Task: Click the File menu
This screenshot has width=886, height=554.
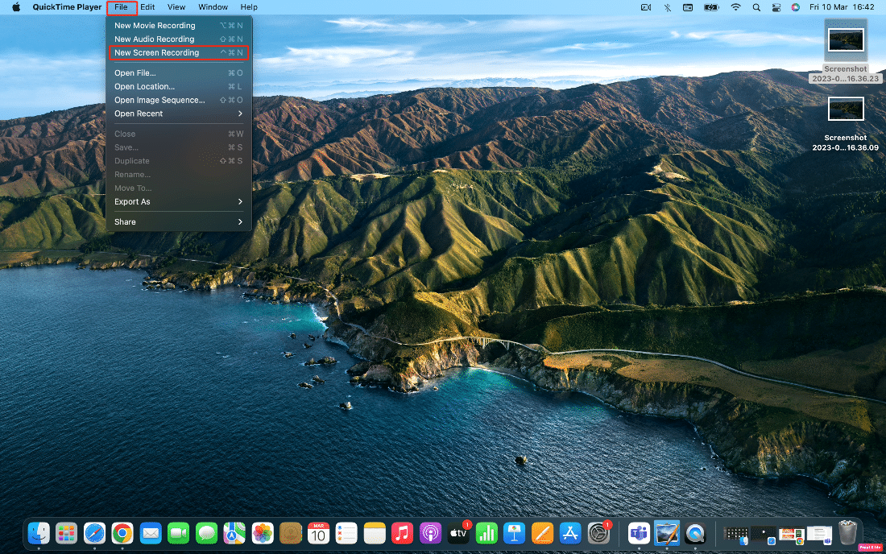Action: [121, 7]
